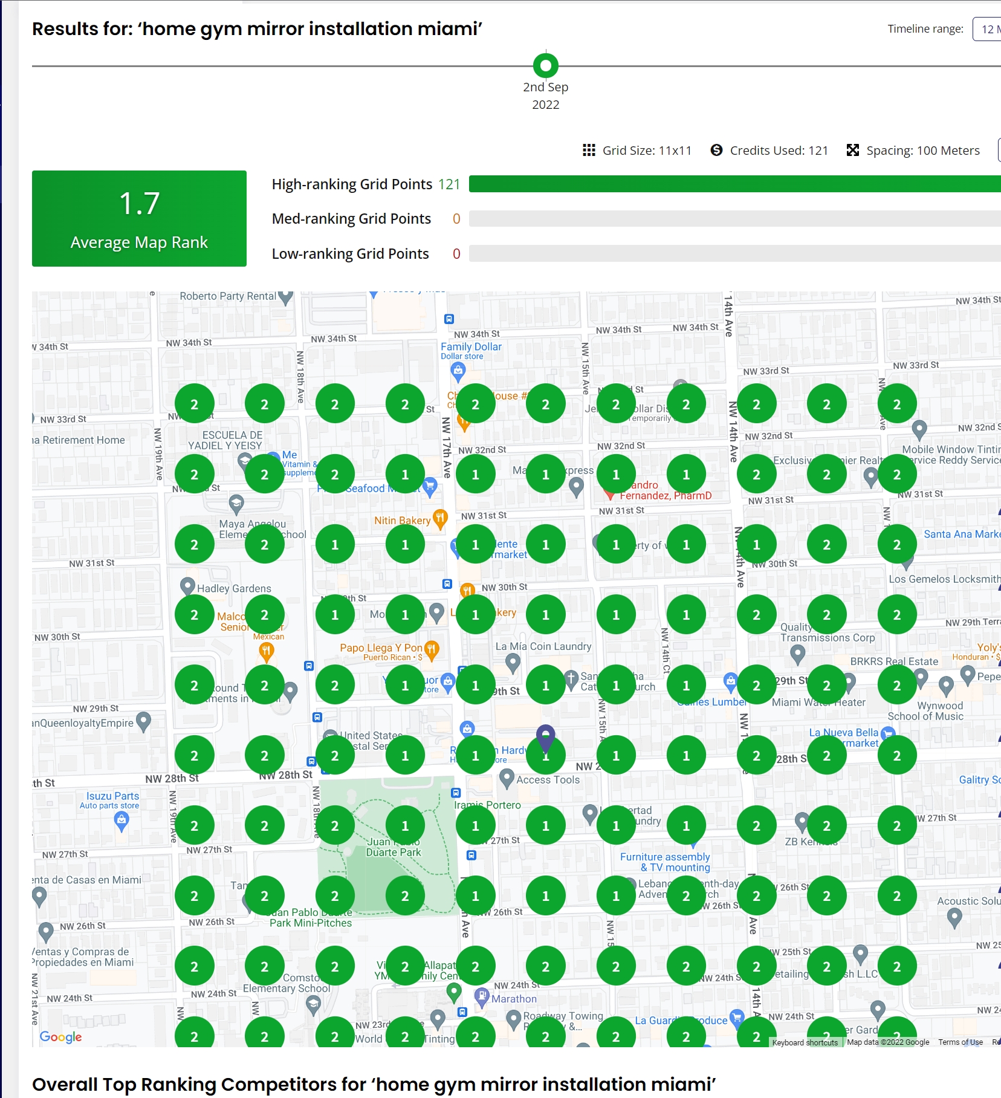Screen dimensions: 1001x1098
Task: Select the High-ranking Grid Points count 121
Action: (449, 184)
